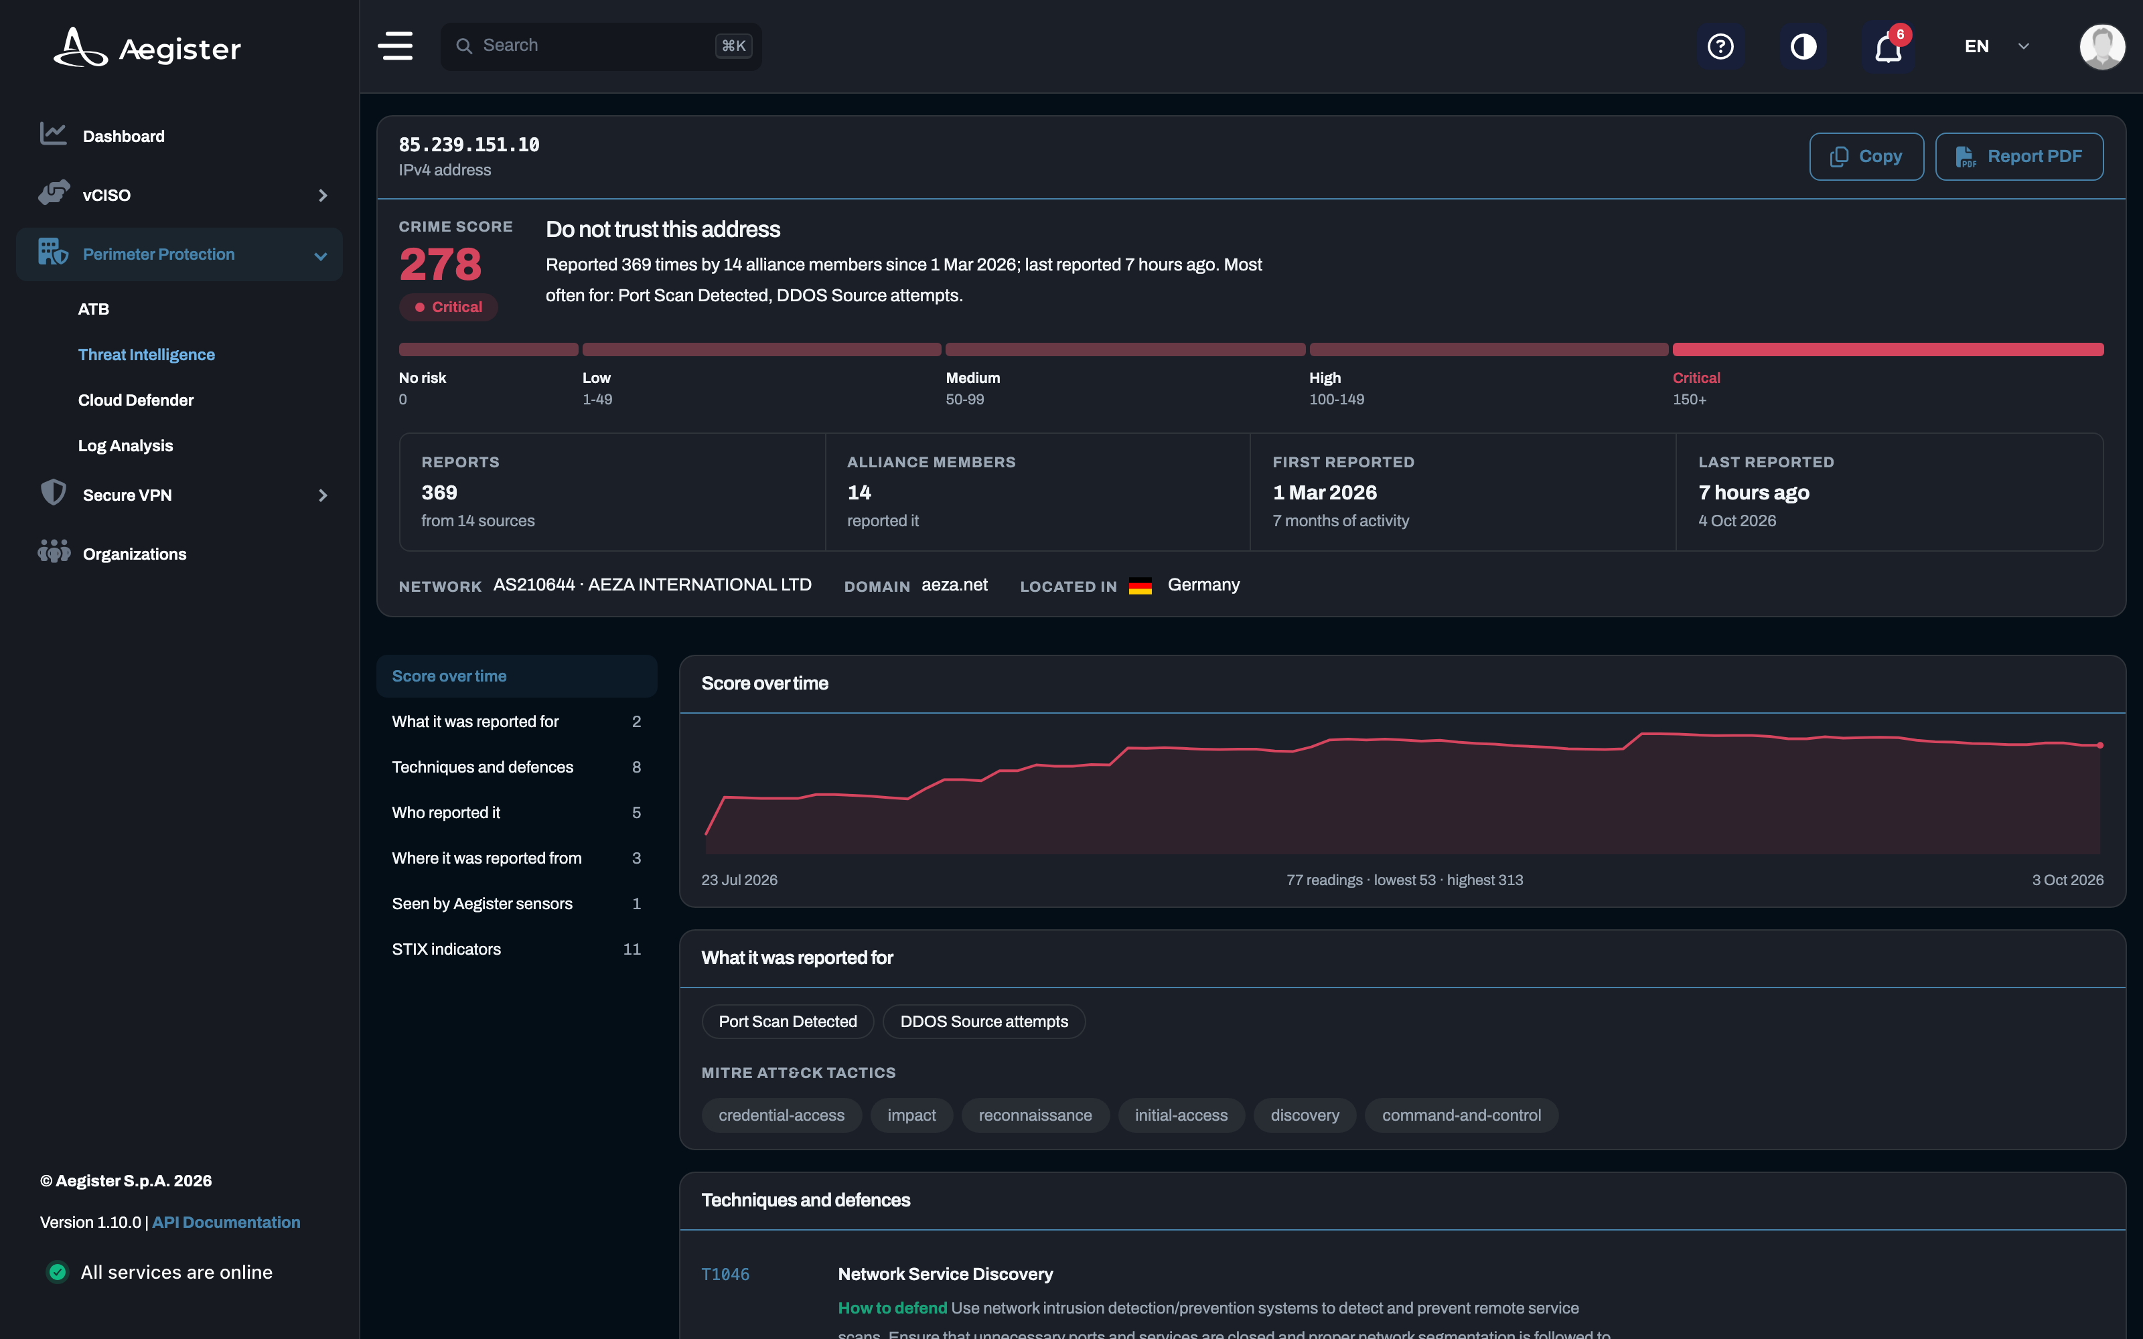Focus the Search input field
Image resolution: width=2143 pixels, height=1339 pixels.
601,46
